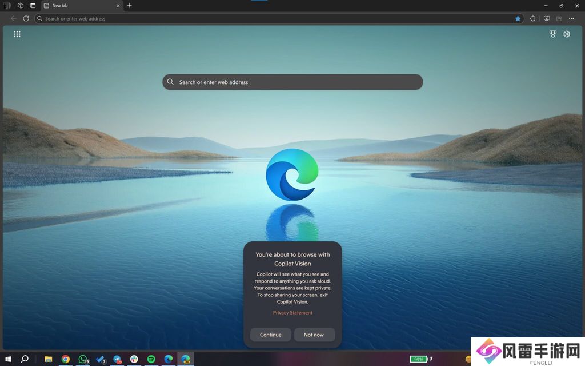Refresh the page
585x366 pixels.
(26, 18)
